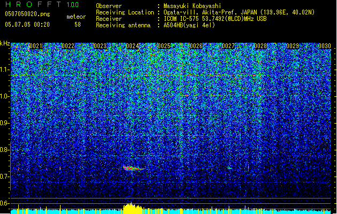Click the 1.1 kHz axis tick label
This screenshot has height=214, width=337.
pyautogui.click(x=5, y=70)
